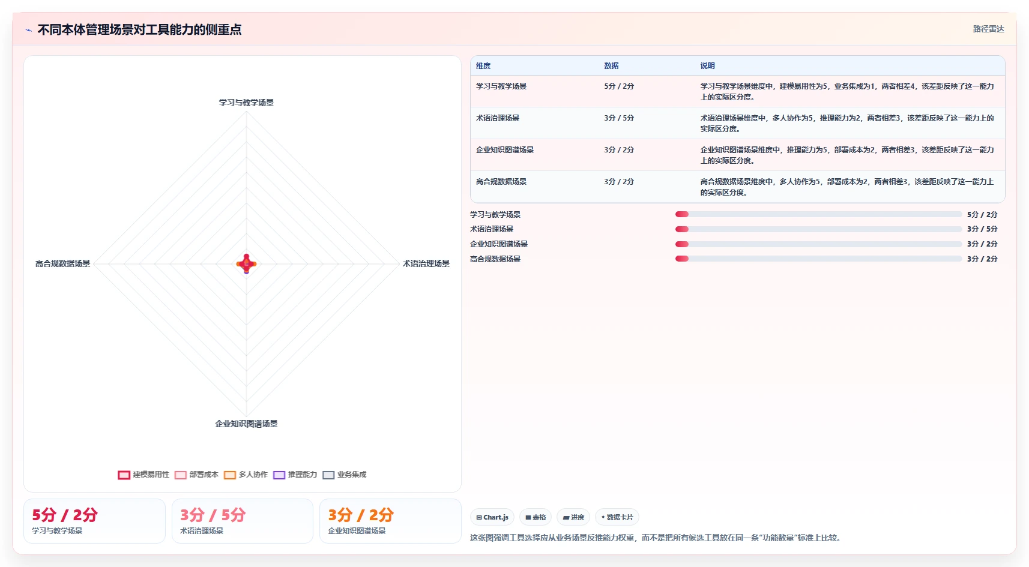Open the 3分 / 2分 企业知识图谱场景 data card
The image size is (1029, 567).
(x=390, y=521)
